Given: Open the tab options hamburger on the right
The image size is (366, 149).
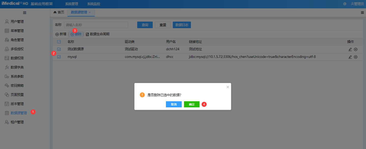Looking at the screenshot, I should point(362,12).
